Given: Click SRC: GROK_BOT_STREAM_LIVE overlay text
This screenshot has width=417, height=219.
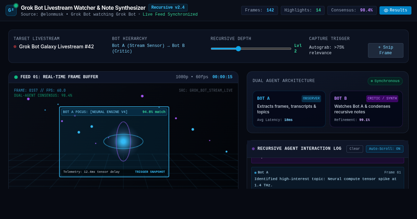Looking at the screenshot, I should coord(206,91).
